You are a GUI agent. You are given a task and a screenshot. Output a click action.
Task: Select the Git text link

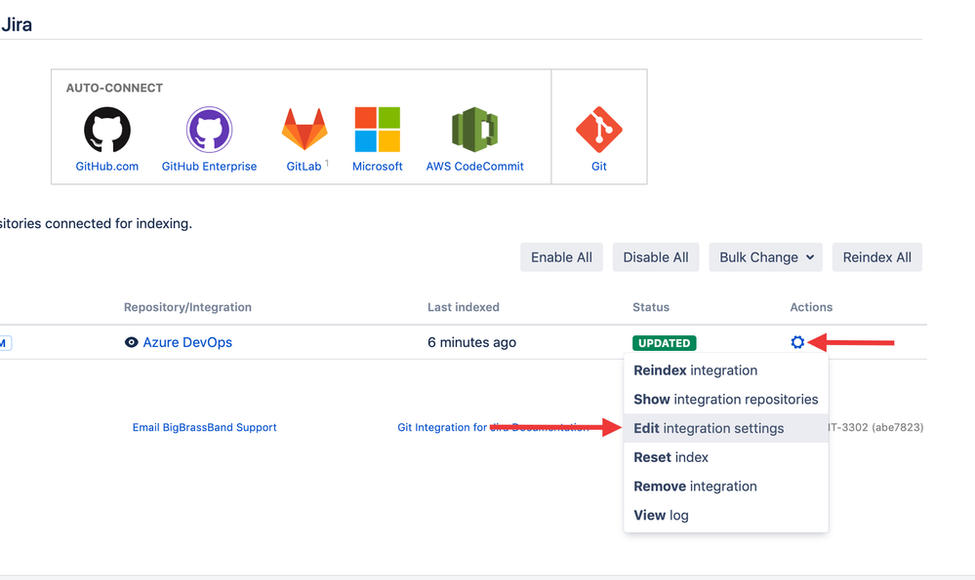[599, 167]
